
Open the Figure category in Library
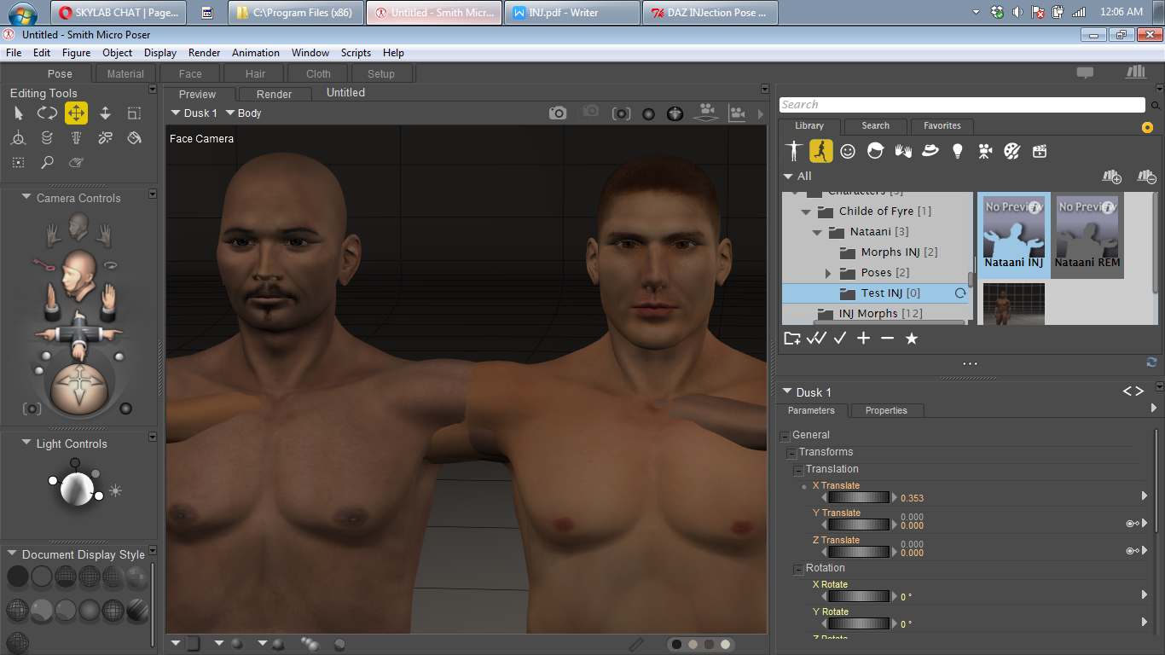[794, 151]
